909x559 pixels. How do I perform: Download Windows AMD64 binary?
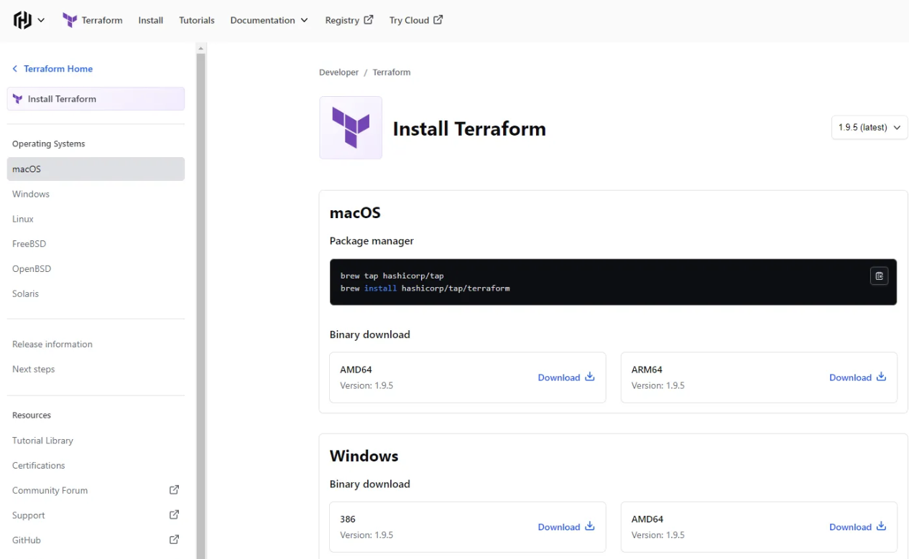click(857, 527)
